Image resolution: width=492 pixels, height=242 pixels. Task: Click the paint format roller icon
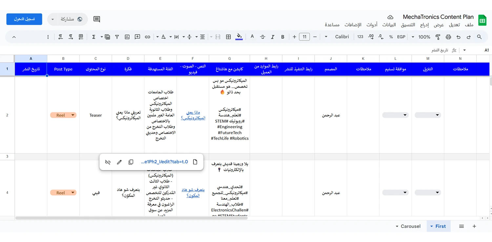[438, 37]
